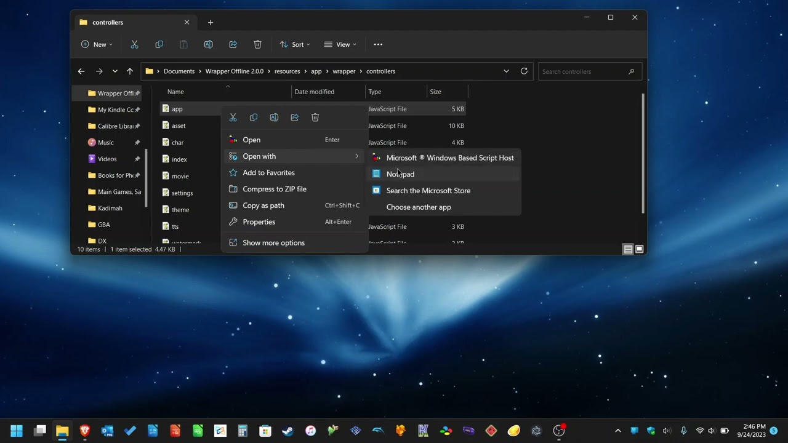Select the settings file
788x443 pixels.
pyautogui.click(x=182, y=193)
